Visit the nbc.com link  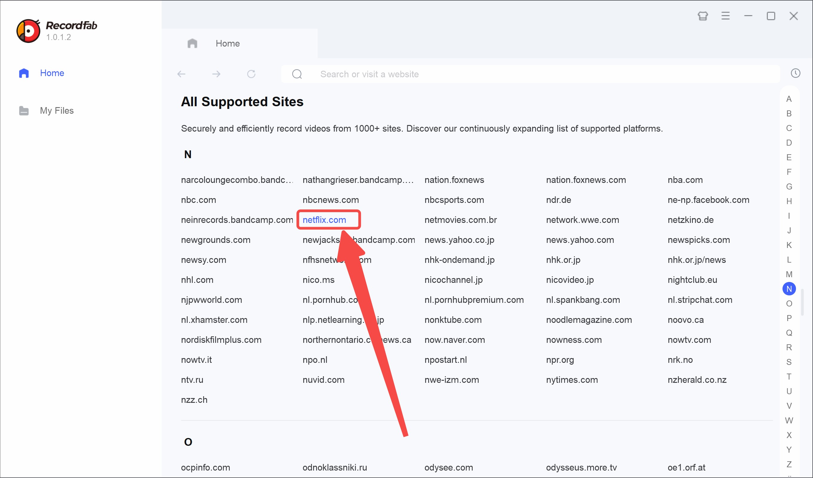(198, 200)
